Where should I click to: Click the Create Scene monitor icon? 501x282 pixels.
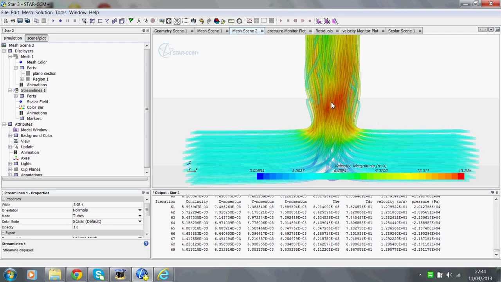pos(162,21)
